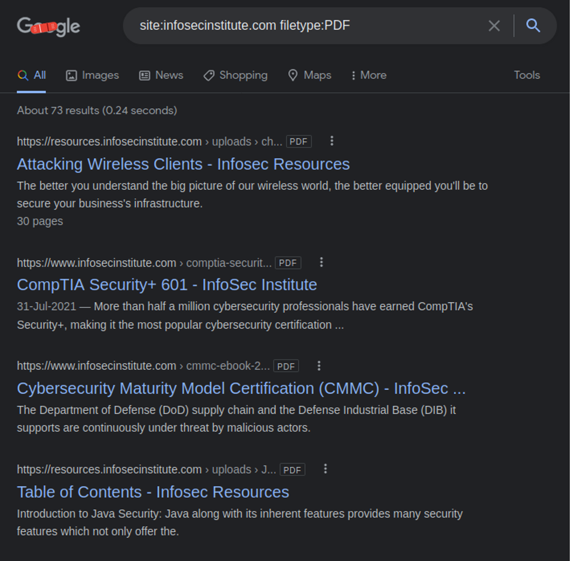Open CompTIA Security+ 601 - InfoSec Institute link
Screen dimensions: 571x561
coord(167,285)
